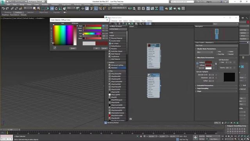Click Reset in the Color Selector
Image resolution: width=250 pixels, height=141 pixels.
pos(73,48)
